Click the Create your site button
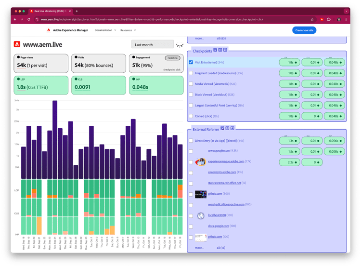This screenshot has width=361, height=267. (x=304, y=30)
